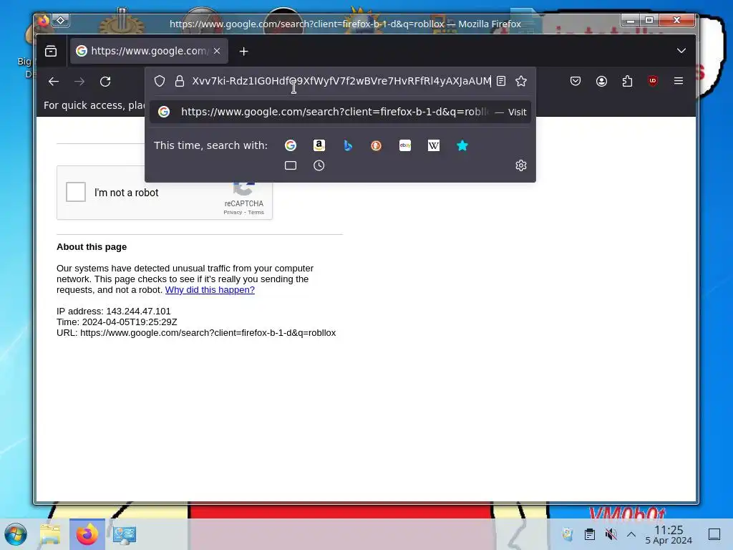The height and width of the screenshot is (550, 733).
Task: Check the I'm not a robot box
Action: pyautogui.click(x=76, y=192)
